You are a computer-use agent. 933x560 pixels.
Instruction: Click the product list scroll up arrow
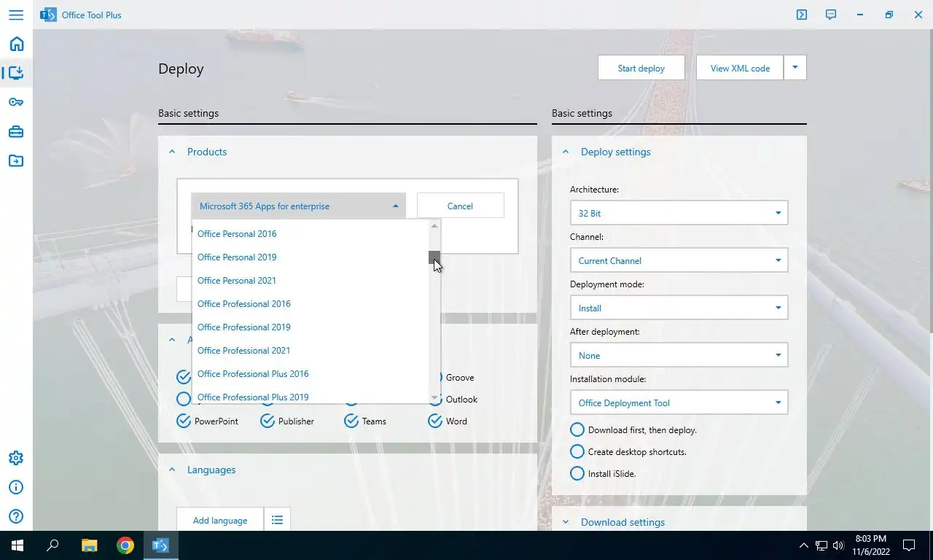(x=434, y=226)
